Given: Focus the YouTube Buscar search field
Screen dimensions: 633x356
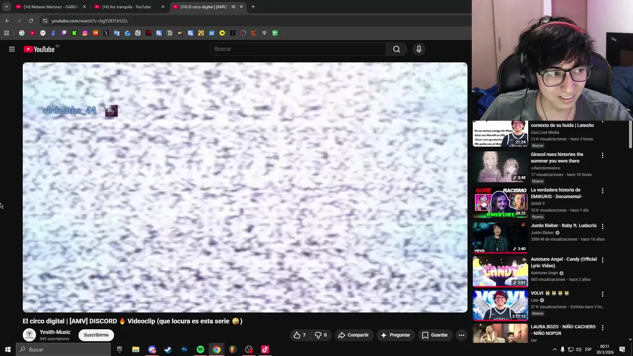Looking at the screenshot, I should 298,49.
